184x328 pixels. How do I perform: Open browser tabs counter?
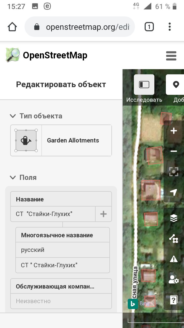(x=149, y=27)
